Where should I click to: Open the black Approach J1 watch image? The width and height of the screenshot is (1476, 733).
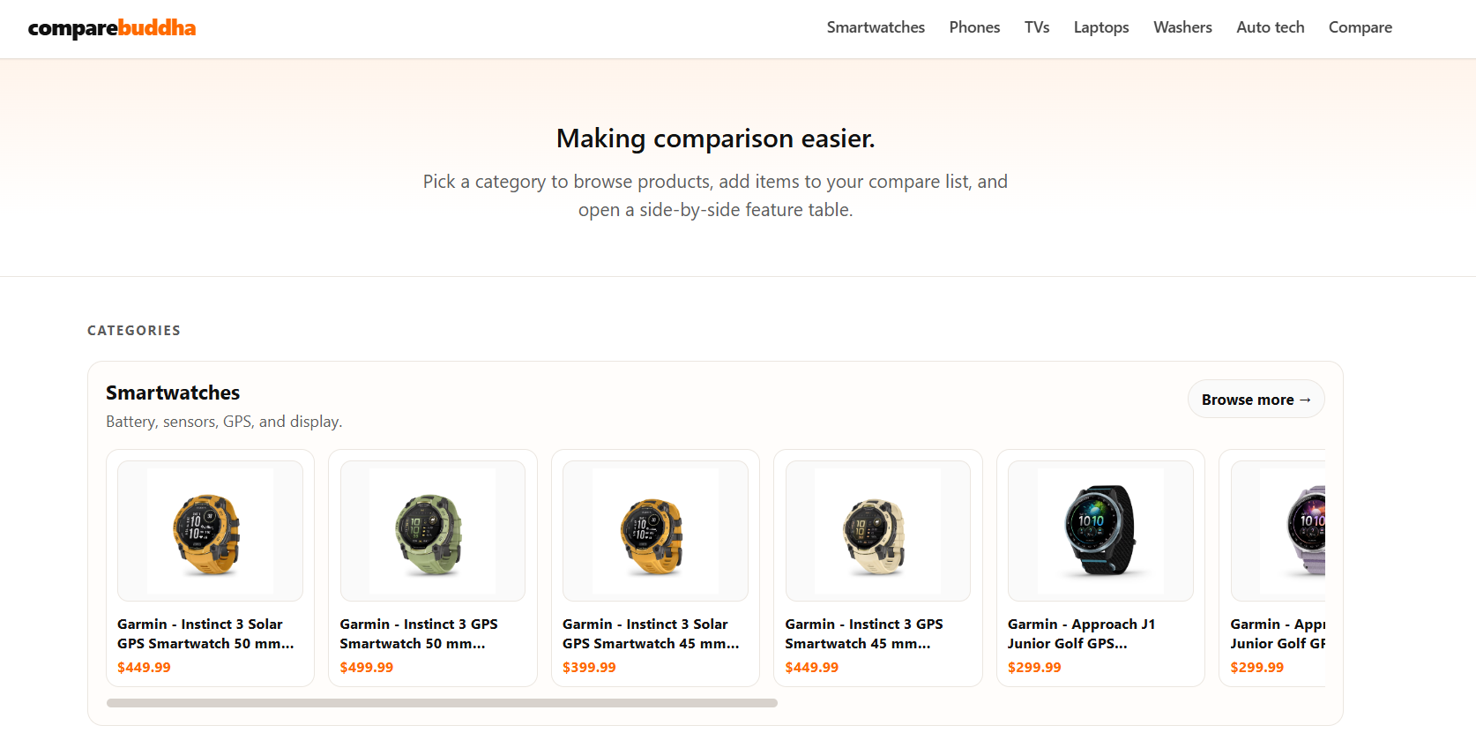coord(1100,531)
